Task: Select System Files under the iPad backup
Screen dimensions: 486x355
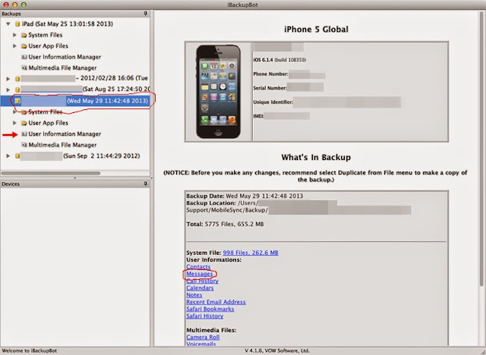Action: tap(46, 35)
